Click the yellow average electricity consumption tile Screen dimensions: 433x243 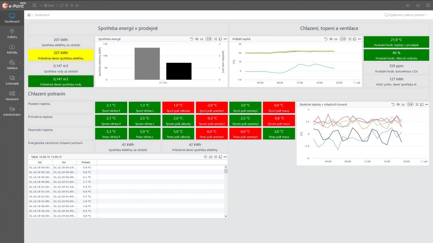(61, 55)
